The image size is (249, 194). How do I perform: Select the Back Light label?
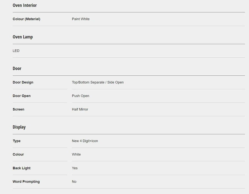point(22,168)
